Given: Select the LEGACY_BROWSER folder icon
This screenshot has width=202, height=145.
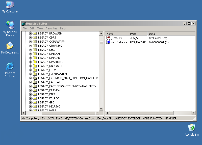Looking at the screenshot, I should pyautogui.click(x=35, y=33).
